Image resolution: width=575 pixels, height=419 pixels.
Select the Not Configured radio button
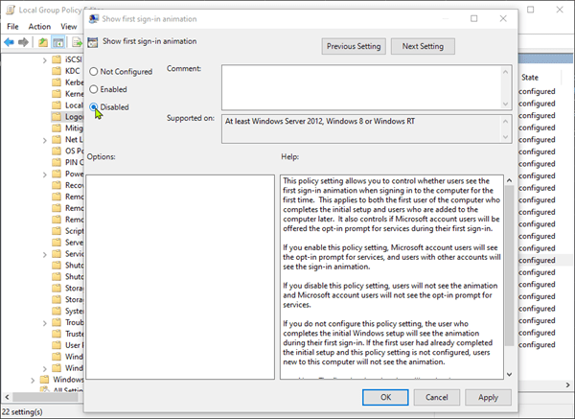coord(94,72)
